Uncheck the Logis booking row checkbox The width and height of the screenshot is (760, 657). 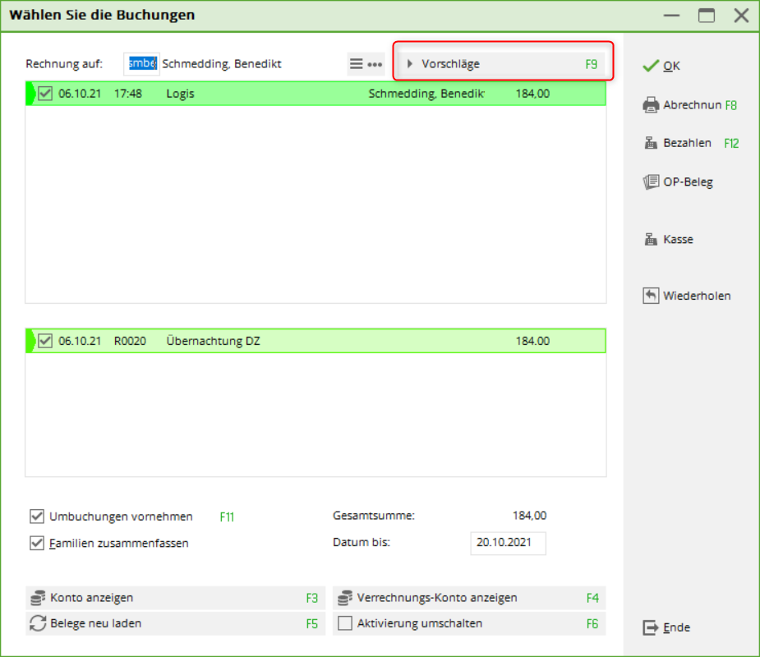point(45,94)
